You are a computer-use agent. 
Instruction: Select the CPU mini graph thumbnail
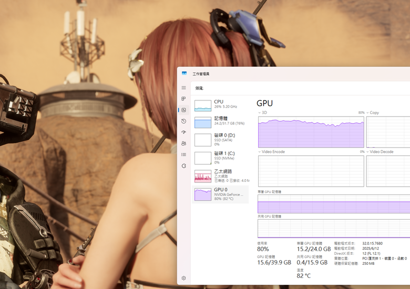[203, 106]
